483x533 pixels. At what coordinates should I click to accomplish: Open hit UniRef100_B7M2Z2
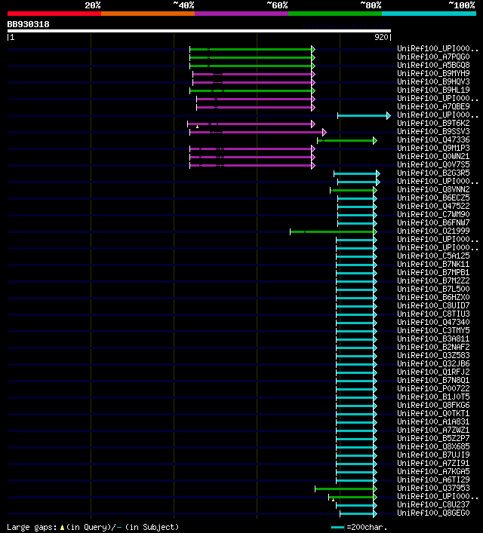(433, 280)
